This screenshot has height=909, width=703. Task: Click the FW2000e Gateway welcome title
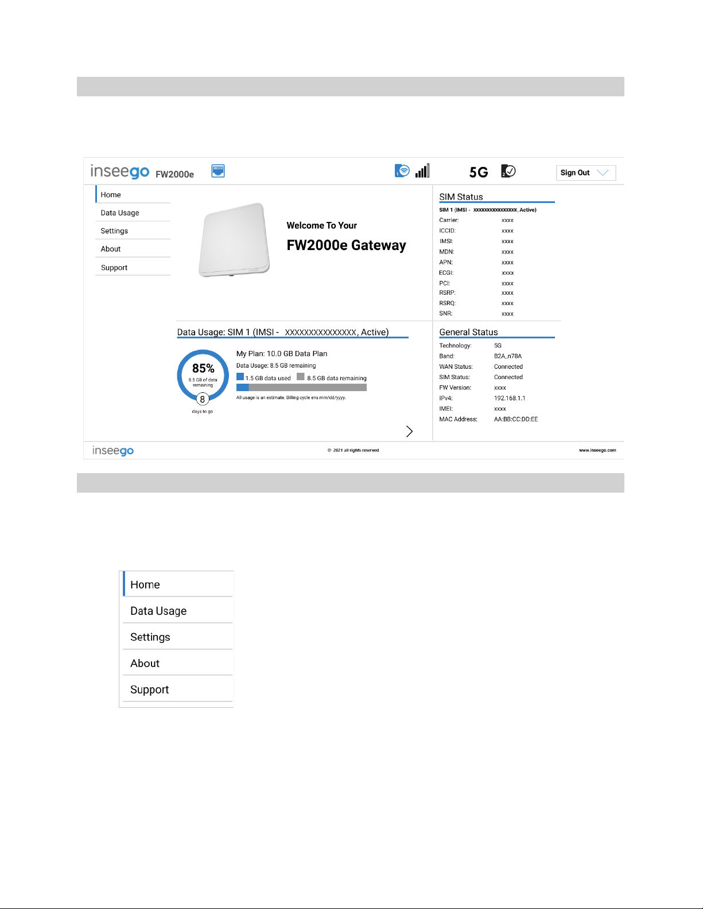click(x=346, y=245)
